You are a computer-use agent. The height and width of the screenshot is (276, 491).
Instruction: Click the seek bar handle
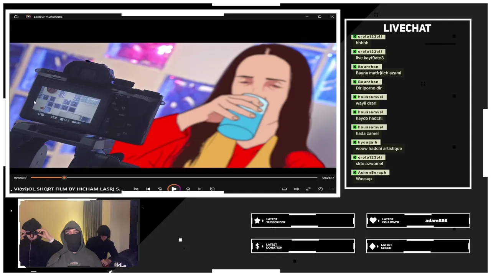click(64, 177)
